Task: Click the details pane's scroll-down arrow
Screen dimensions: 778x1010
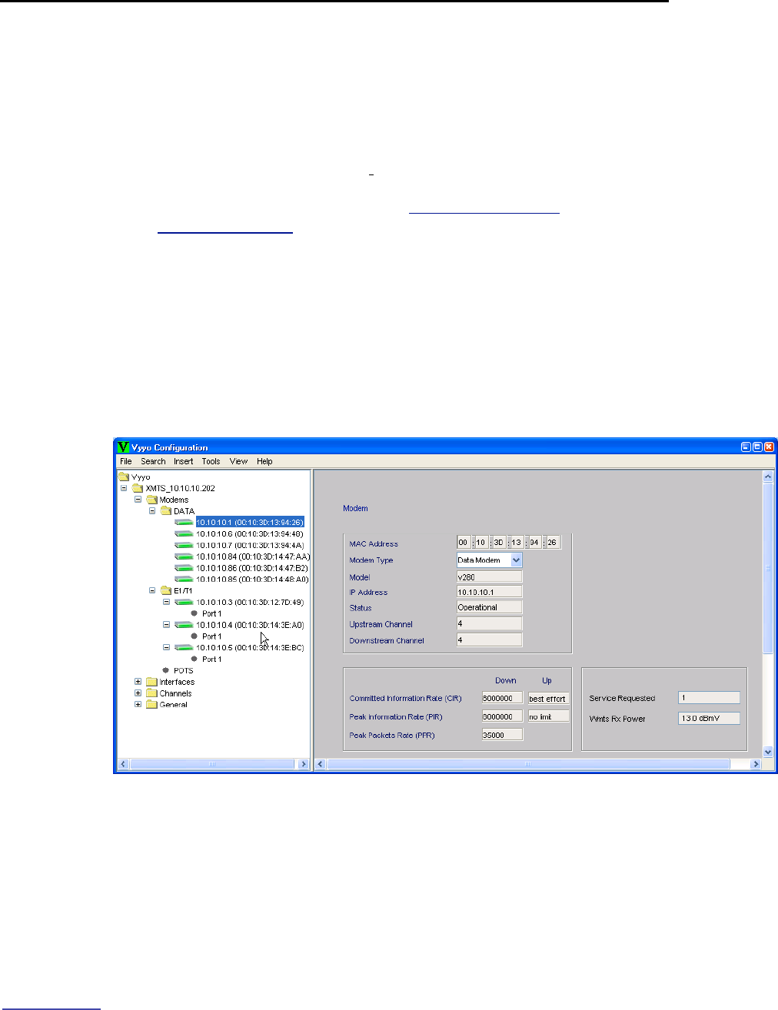Action: (x=767, y=752)
